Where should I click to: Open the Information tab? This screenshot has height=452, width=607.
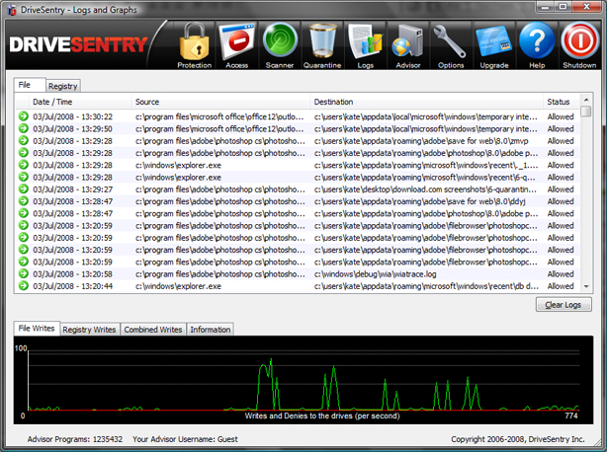click(x=211, y=330)
